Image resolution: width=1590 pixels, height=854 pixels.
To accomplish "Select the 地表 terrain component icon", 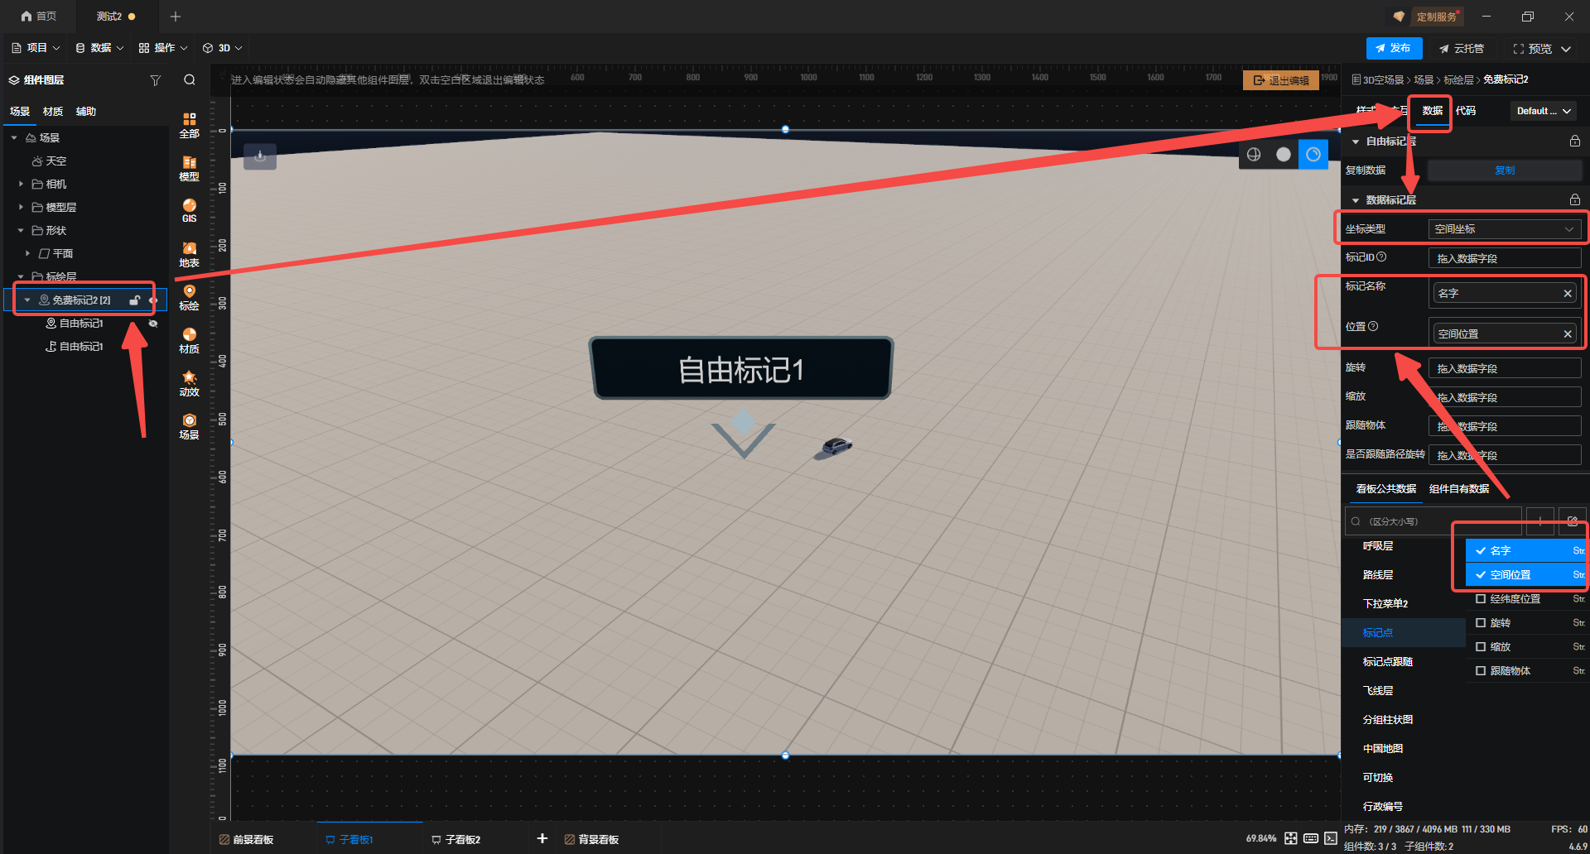I will (189, 254).
